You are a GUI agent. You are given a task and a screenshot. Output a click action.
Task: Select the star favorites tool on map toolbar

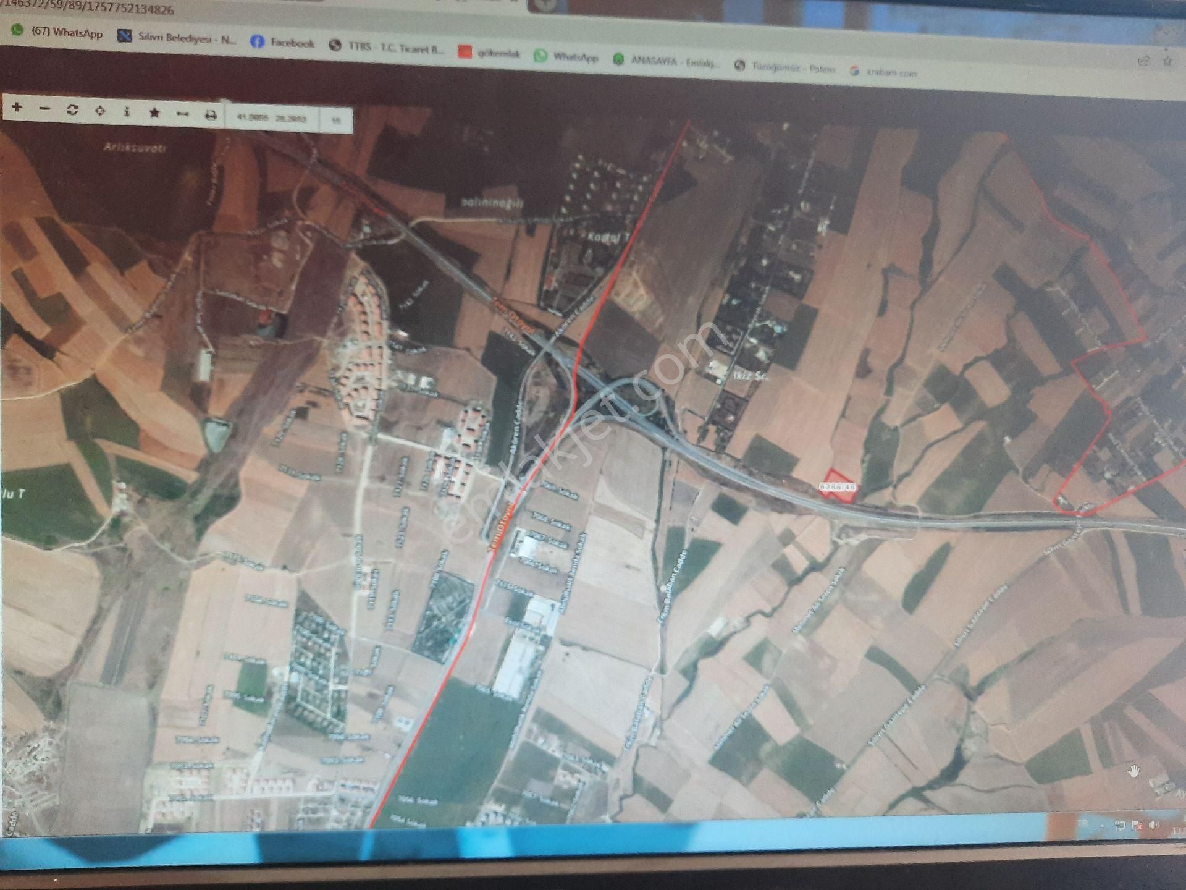point(154,112)
